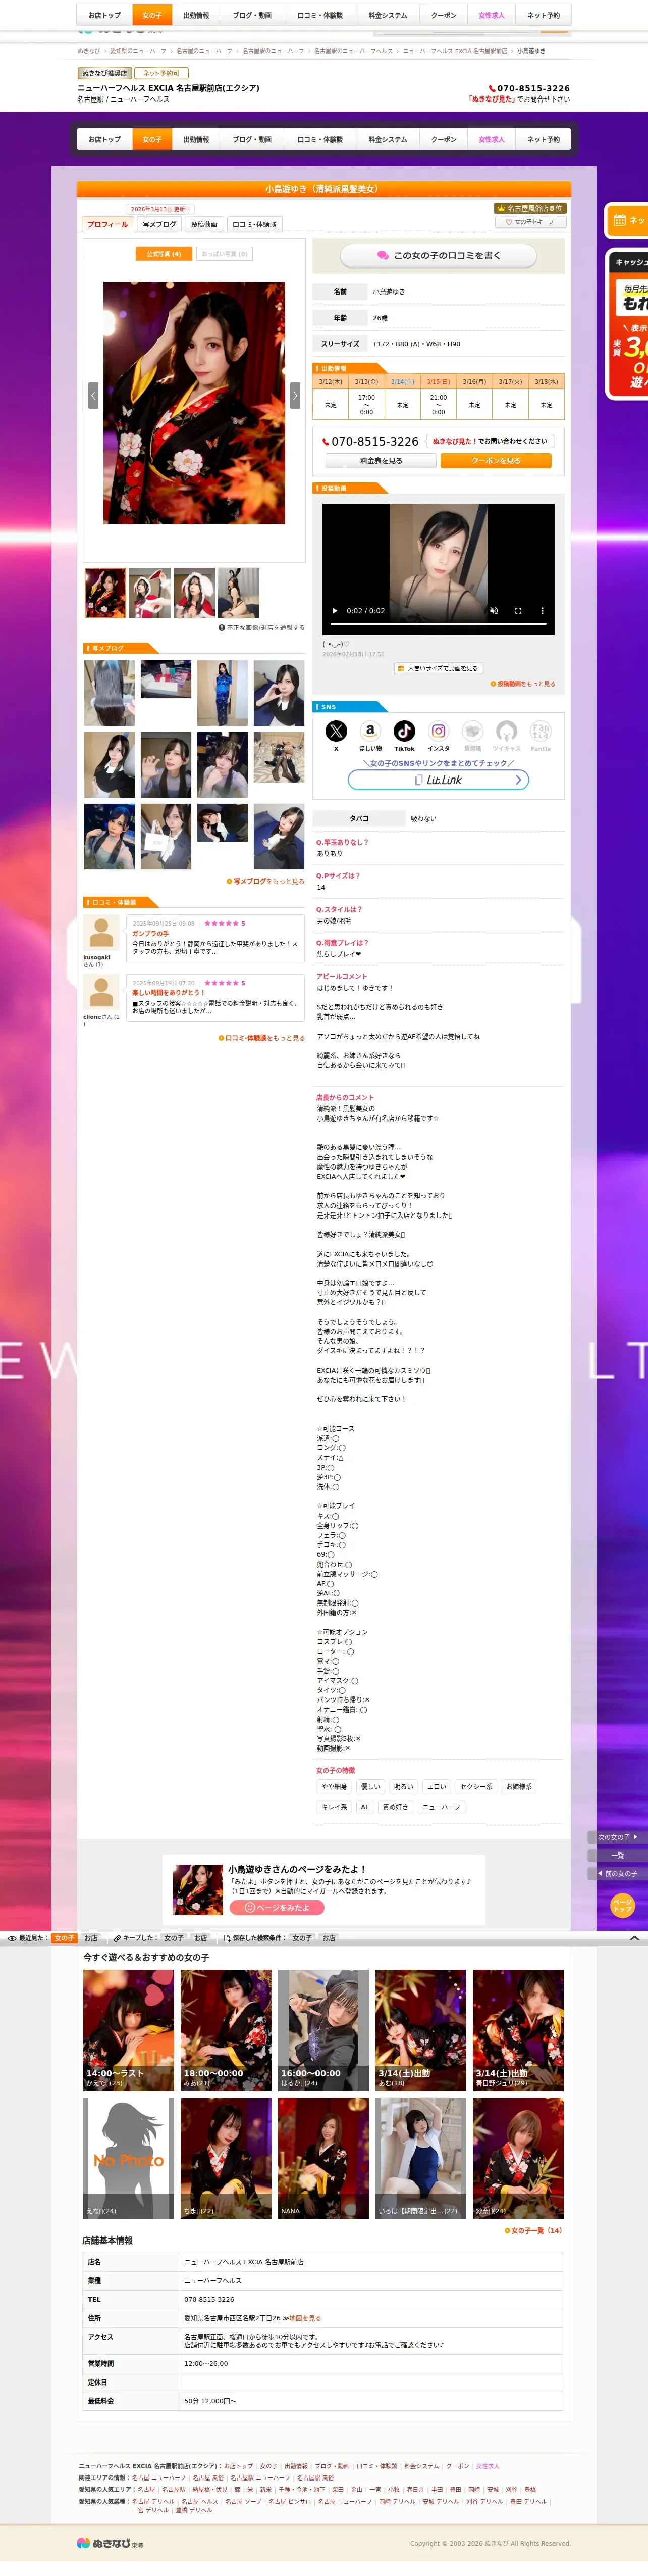
Task: Show the next profile photo arrow
Action: click(x=295, y=395)
